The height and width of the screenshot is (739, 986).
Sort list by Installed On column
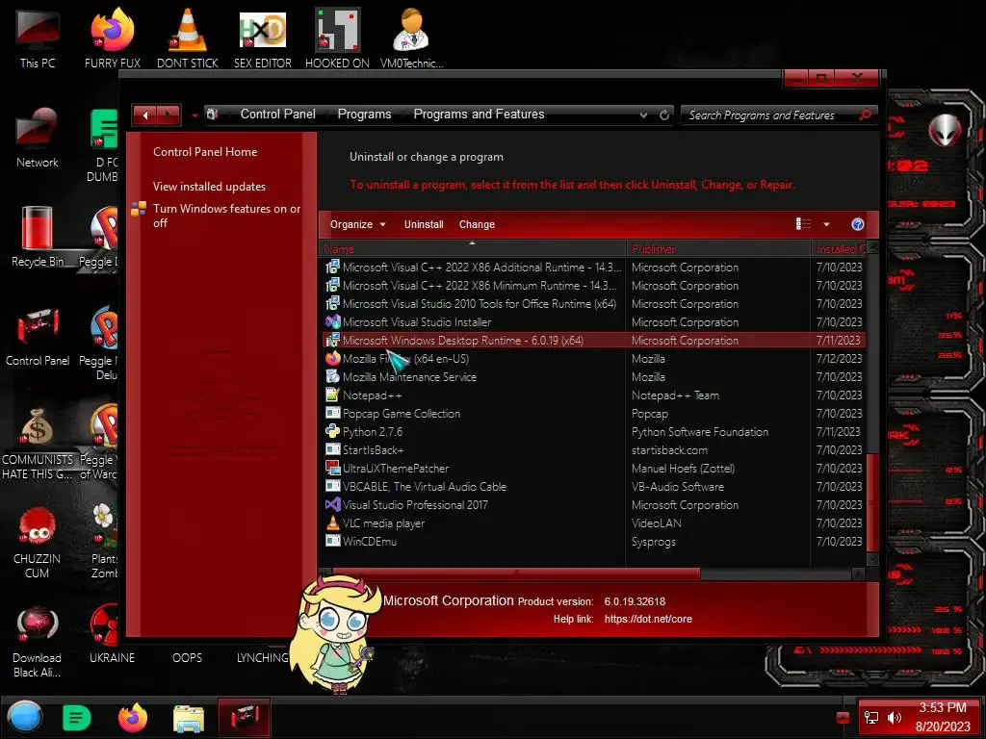pos(839,249)
